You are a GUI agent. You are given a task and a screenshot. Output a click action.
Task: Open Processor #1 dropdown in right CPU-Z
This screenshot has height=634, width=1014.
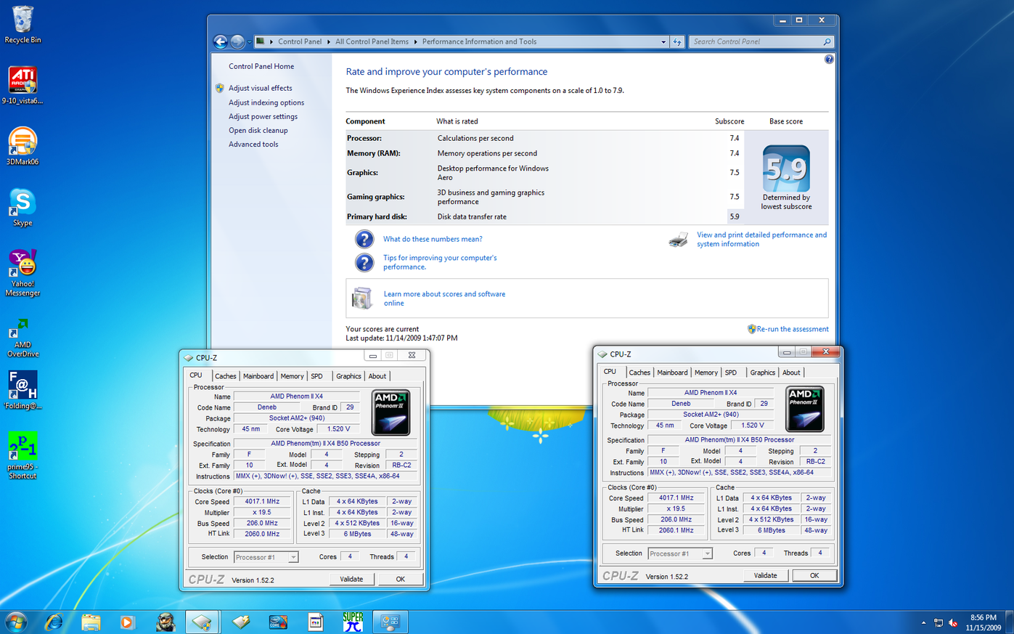pyautogui.click(x=707, y=554)
